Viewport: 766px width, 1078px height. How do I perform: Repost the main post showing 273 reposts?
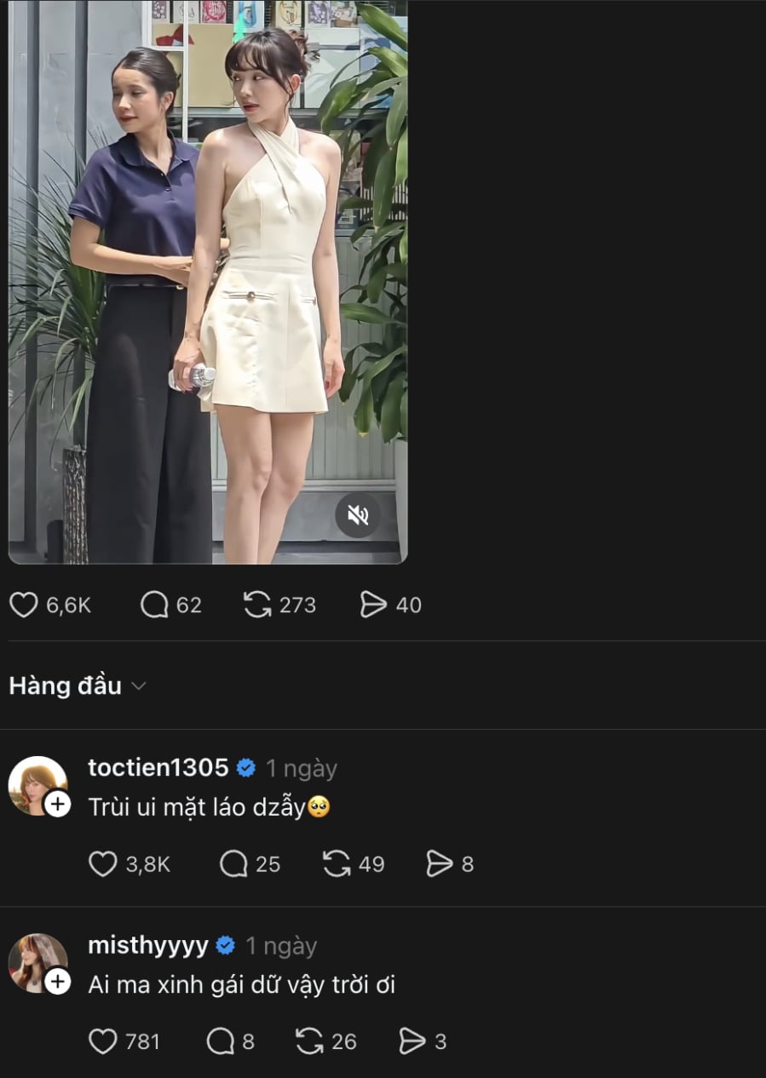pyautogui.click(x=257, y=605)
